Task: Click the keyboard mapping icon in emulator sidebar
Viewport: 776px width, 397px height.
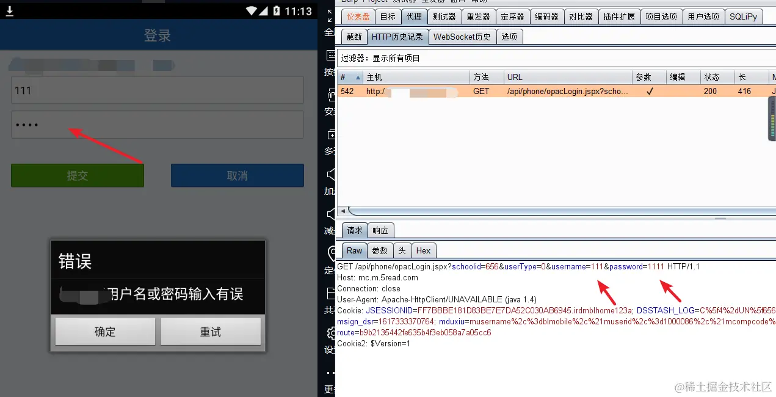Action: point(330,56)
